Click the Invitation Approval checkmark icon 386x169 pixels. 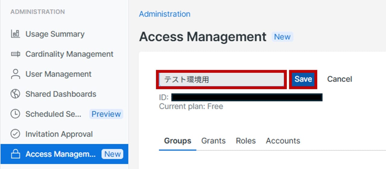point(15,134)
